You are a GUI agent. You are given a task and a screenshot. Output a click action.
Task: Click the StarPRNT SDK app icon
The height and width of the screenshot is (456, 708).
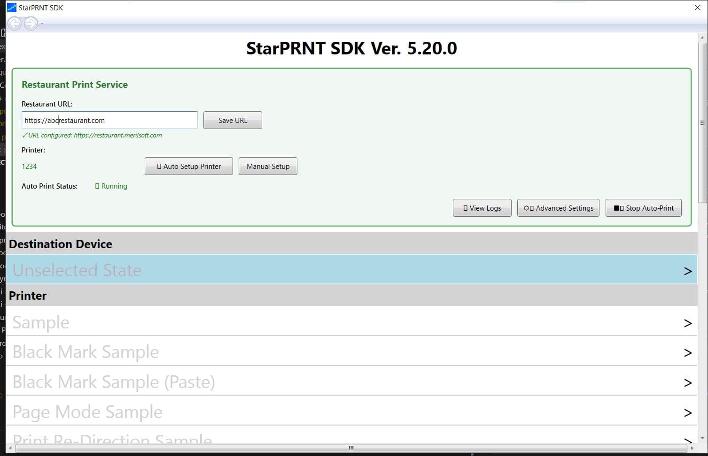11,8
